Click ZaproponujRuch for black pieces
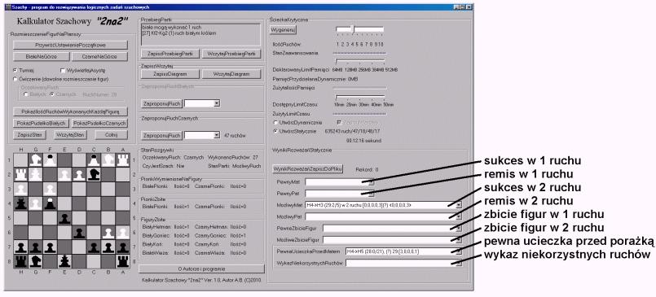This screenshot has width=656, height=297. point(161,136)
